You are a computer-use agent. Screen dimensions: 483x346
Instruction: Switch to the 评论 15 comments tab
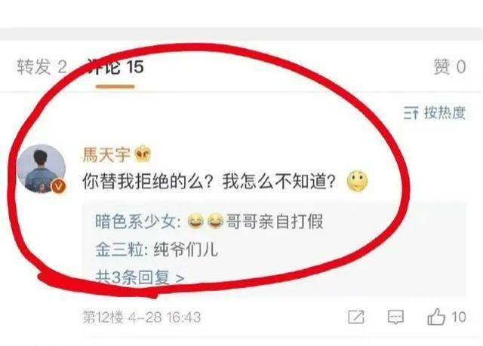tap(115, 66)
